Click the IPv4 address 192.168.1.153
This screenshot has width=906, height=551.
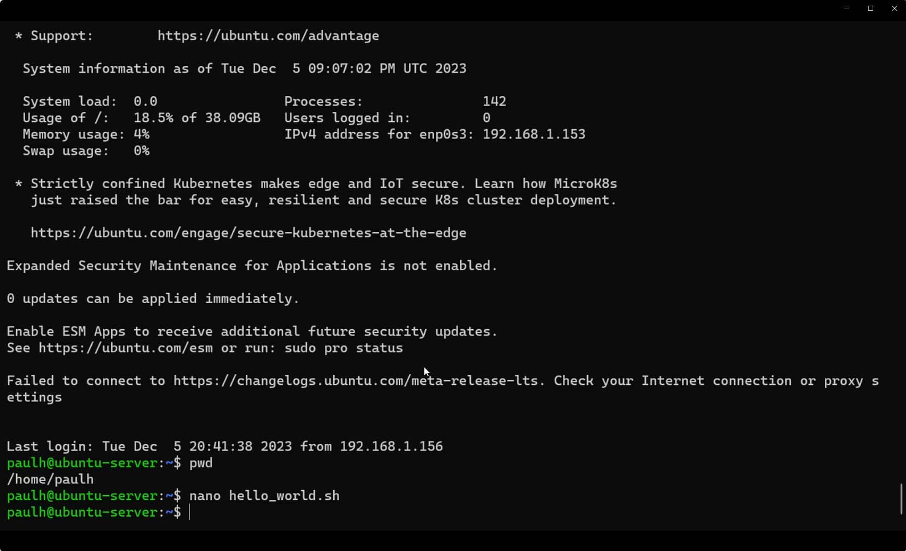[x=534, y=134]
